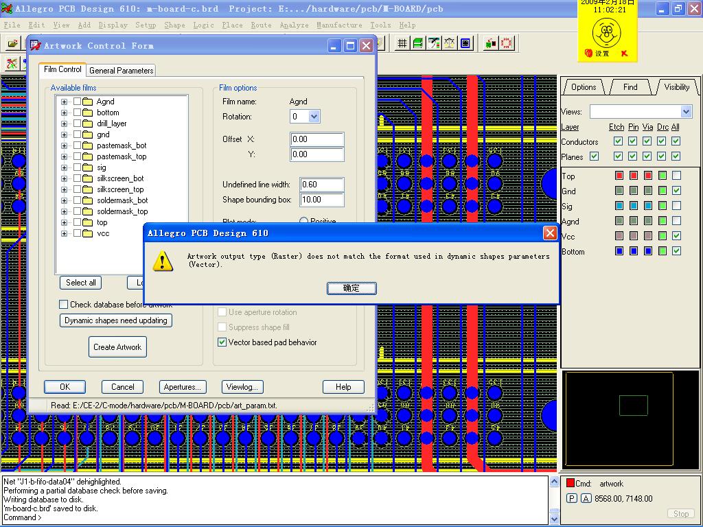Click the green and red component swap icon

(x=490, y=43)
